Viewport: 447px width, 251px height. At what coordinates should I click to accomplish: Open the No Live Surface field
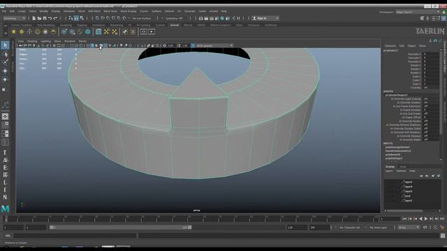[142, 18]
